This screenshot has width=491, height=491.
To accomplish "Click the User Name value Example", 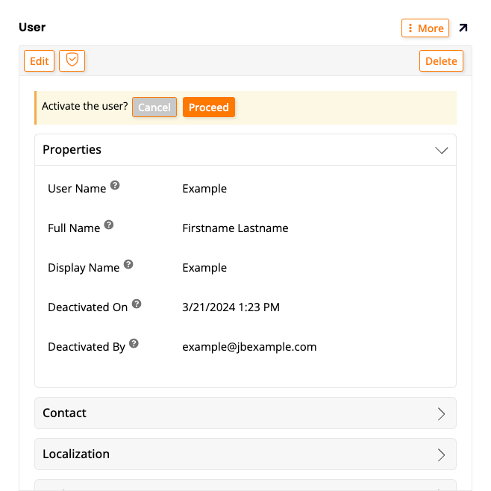I will [x=204, y=189].
